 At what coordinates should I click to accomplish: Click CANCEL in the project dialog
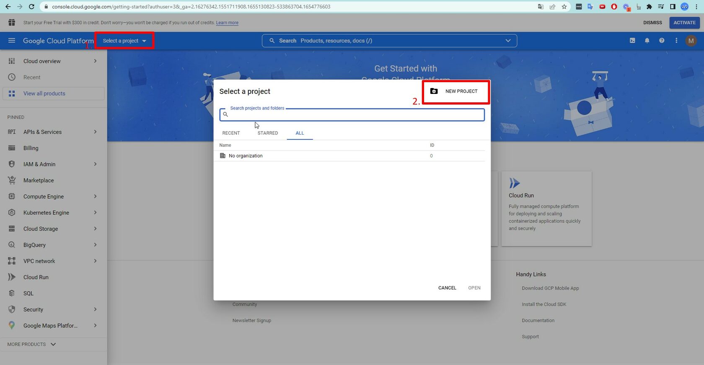pyautogui.click(x=447, y=288)
